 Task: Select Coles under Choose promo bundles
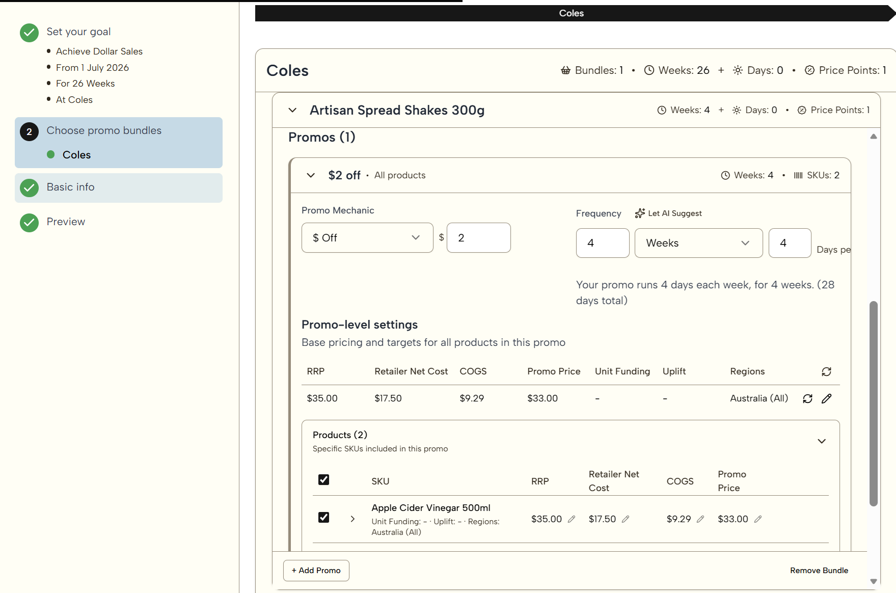[x=76, y=155]
